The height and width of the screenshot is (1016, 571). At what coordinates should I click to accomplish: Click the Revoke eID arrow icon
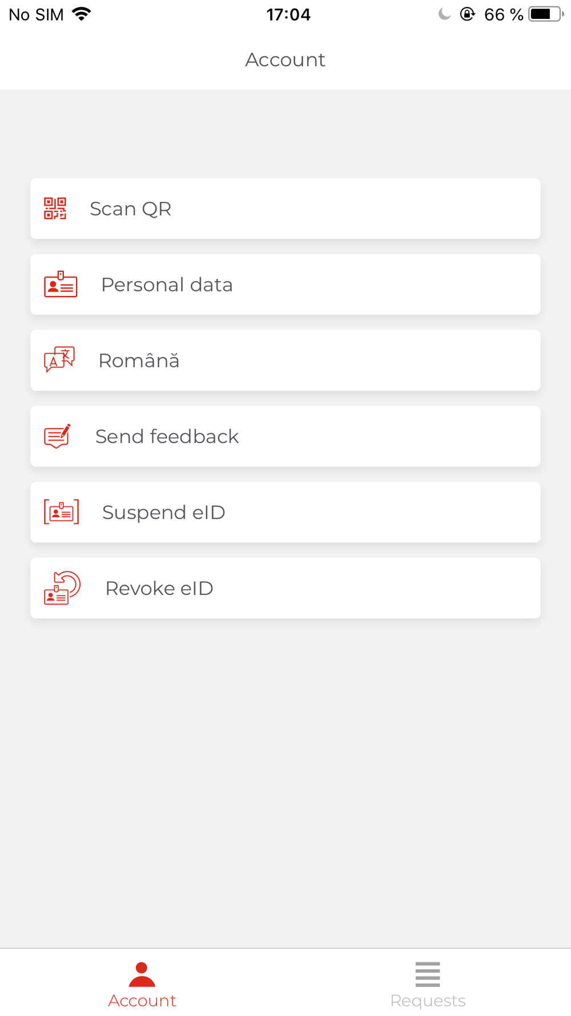62,587
